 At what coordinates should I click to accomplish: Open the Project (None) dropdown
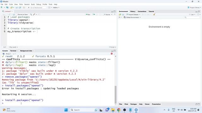194,8
